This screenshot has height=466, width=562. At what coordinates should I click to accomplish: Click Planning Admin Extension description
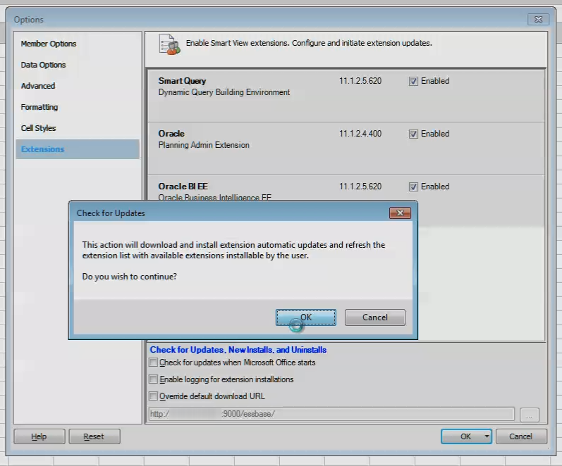coord(204,145)
